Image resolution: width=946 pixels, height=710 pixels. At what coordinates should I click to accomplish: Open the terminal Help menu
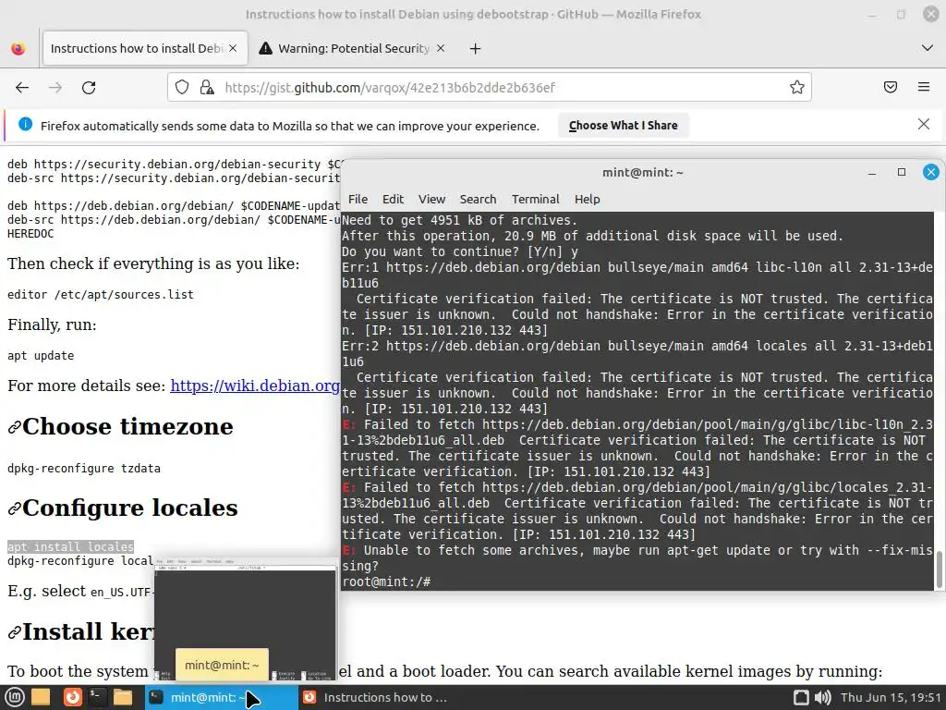[587, 200]
